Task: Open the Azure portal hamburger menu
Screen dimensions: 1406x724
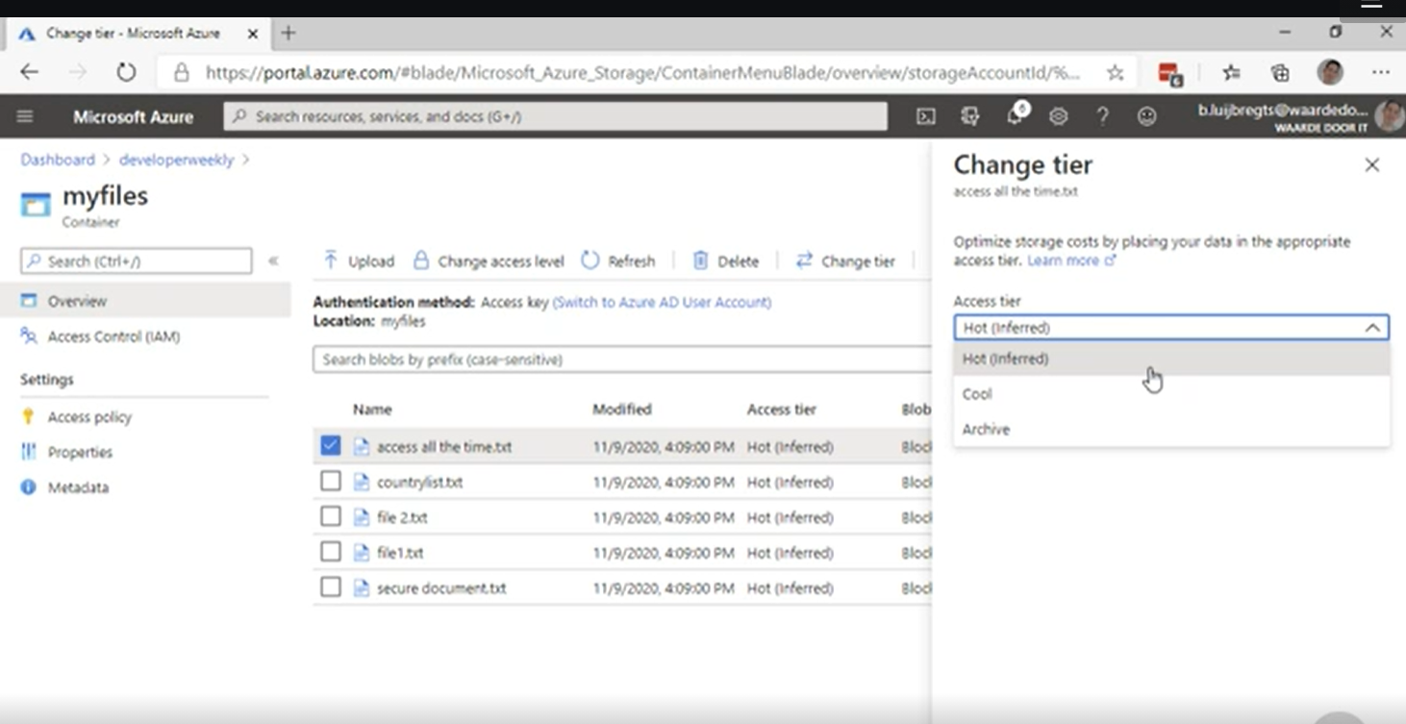Action: pyautogui.click(x=25, y=116)
